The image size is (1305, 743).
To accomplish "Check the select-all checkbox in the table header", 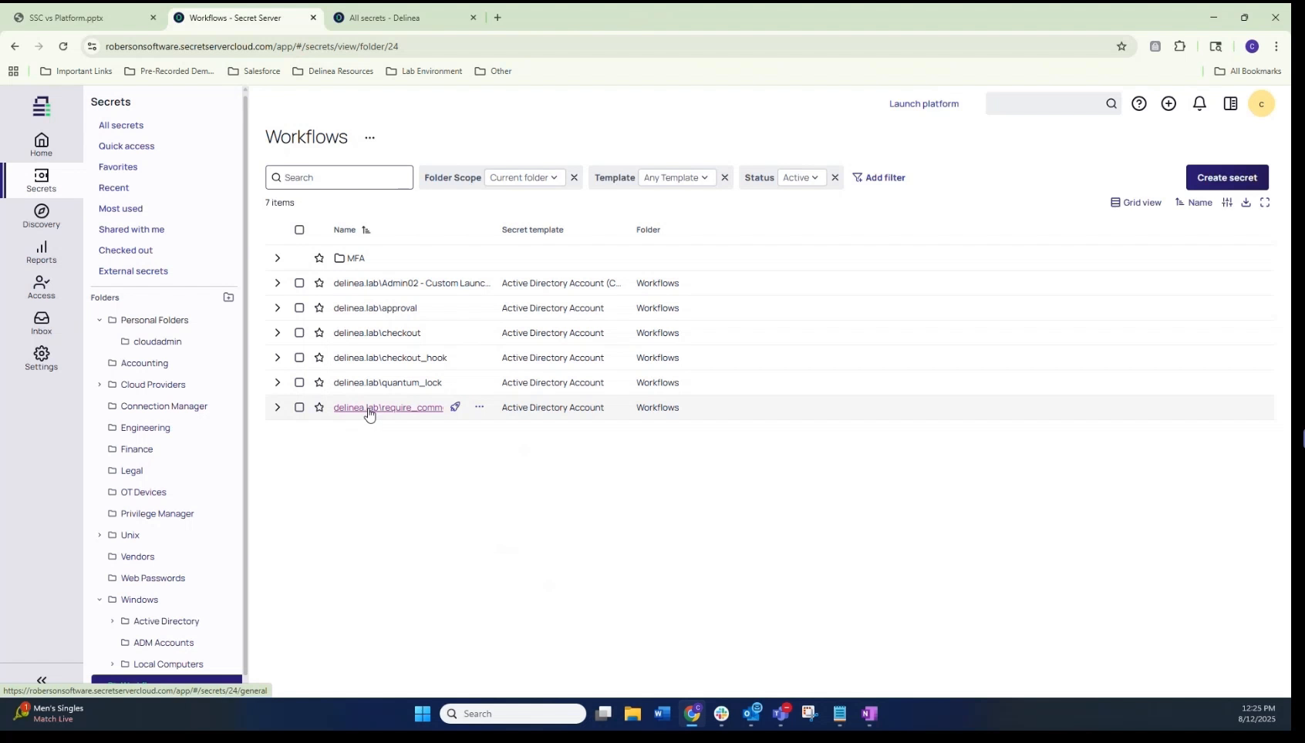I will coord(299,230).
